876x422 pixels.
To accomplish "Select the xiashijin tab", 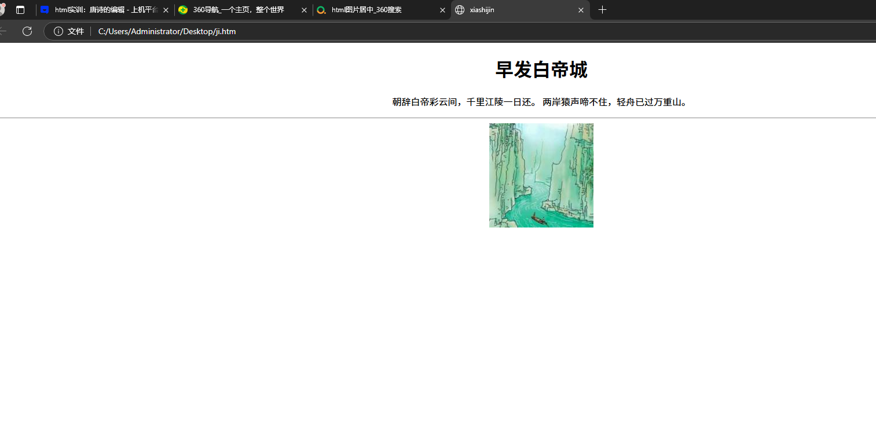I will (x=520, y=10).
